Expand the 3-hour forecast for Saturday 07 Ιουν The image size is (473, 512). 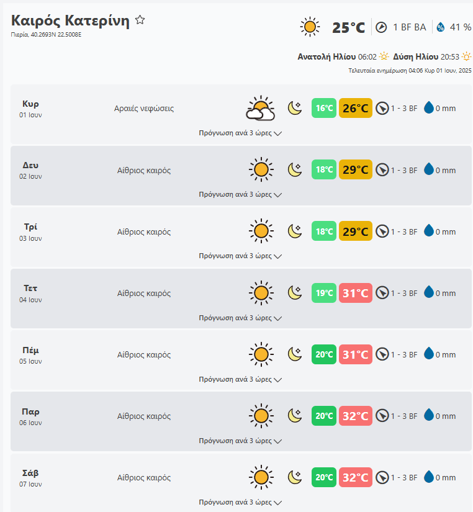240,502
